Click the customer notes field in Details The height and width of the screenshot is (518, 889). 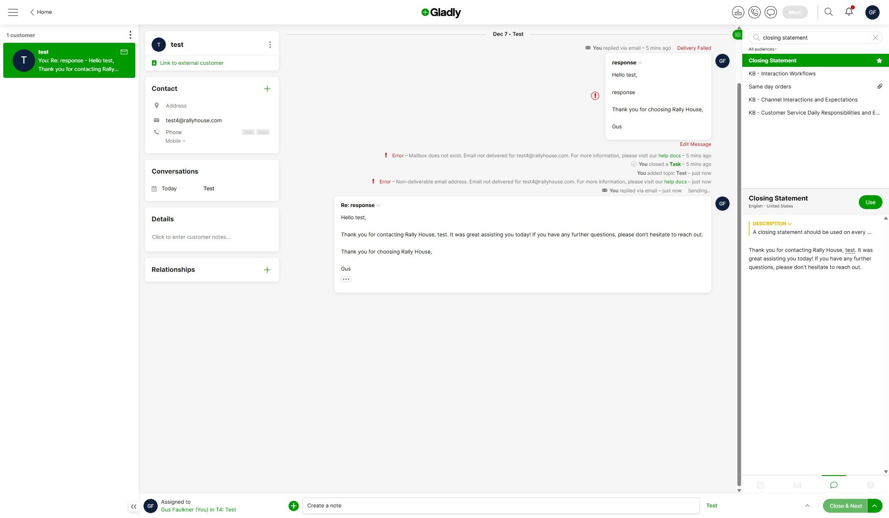pos(212,237)
